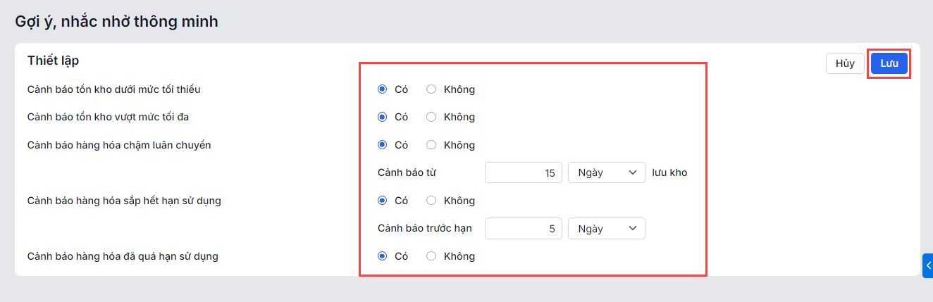Select Có for expired goods warning
The width and height of the screenshot is (933, 302).
[383, 256]
